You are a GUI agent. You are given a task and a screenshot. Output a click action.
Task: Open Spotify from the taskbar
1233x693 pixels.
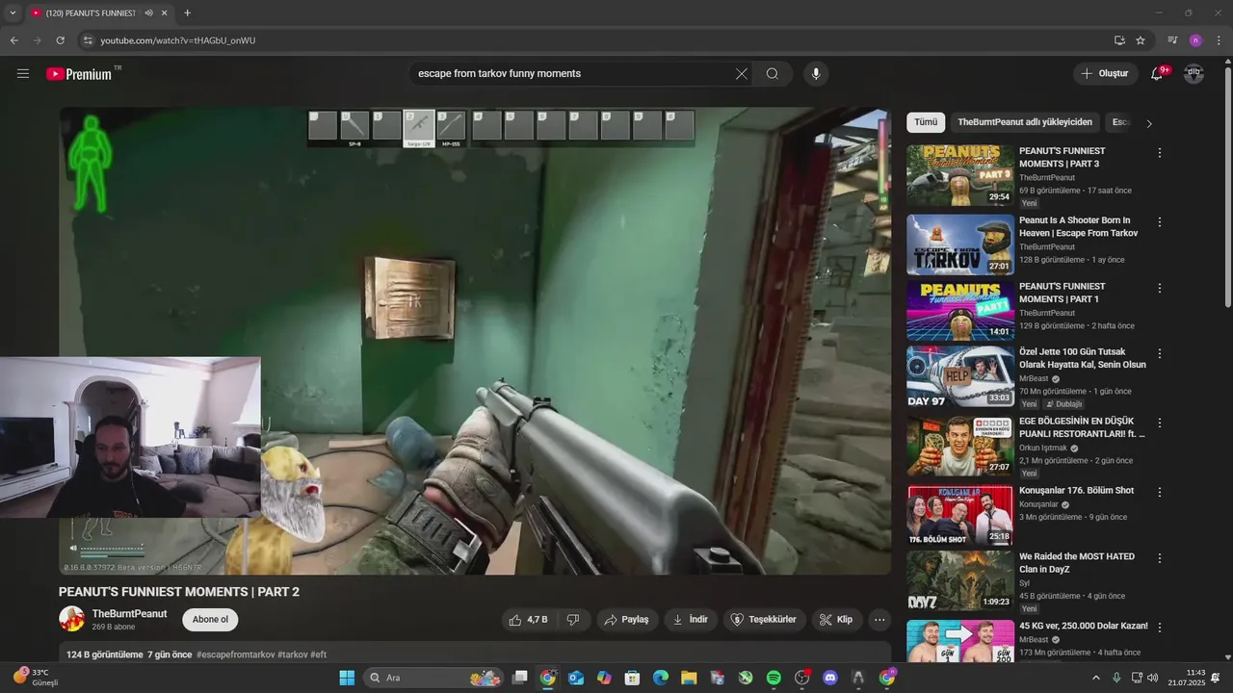point(774,678)
